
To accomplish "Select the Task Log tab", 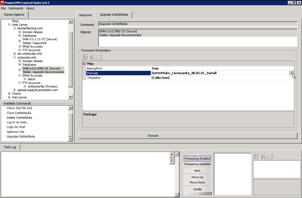I will (10, 147).
